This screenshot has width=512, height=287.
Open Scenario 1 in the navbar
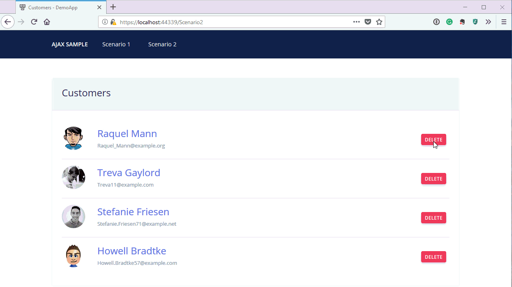pos(116,44)
